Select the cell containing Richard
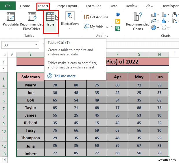This screenshot has width=179, height=163. (31, 123)
